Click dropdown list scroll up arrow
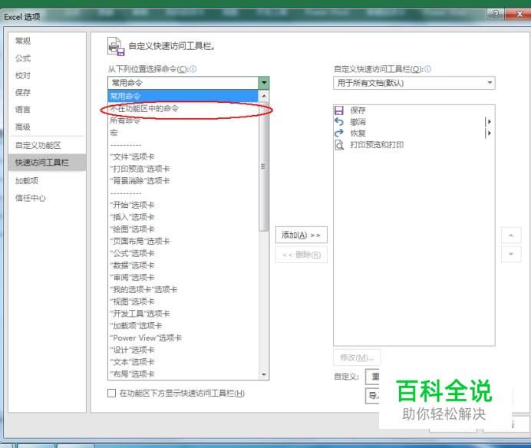 [x=263, y=96]
